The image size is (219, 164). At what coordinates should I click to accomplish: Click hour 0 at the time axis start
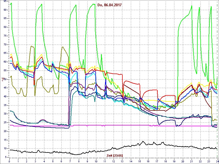9,161
